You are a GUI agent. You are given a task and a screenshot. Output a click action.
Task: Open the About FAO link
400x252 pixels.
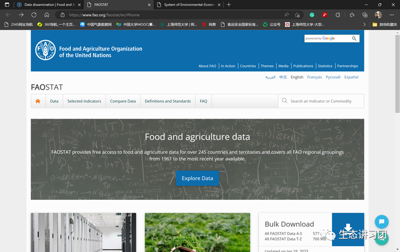click(x=207, y=66)
